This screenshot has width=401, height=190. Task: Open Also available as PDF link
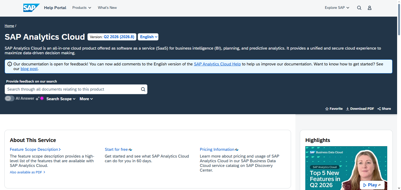27,172
